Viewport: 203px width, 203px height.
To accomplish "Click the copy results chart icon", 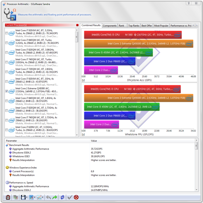I will (x=16, y=197).
